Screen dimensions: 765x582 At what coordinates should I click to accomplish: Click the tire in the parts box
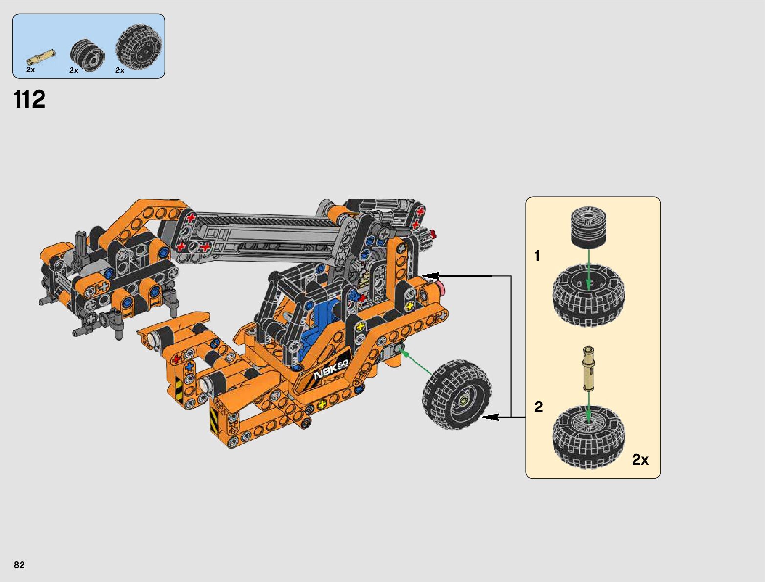click(x=139, y=48)
